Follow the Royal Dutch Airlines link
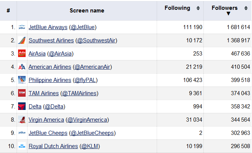Viewport: 252px width, 153px height. (x=53, y=146)
